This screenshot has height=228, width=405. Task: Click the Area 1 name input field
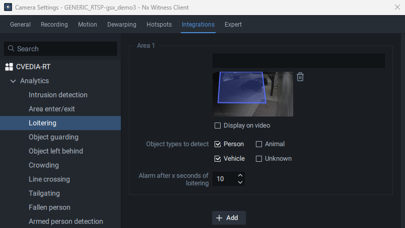298,61
